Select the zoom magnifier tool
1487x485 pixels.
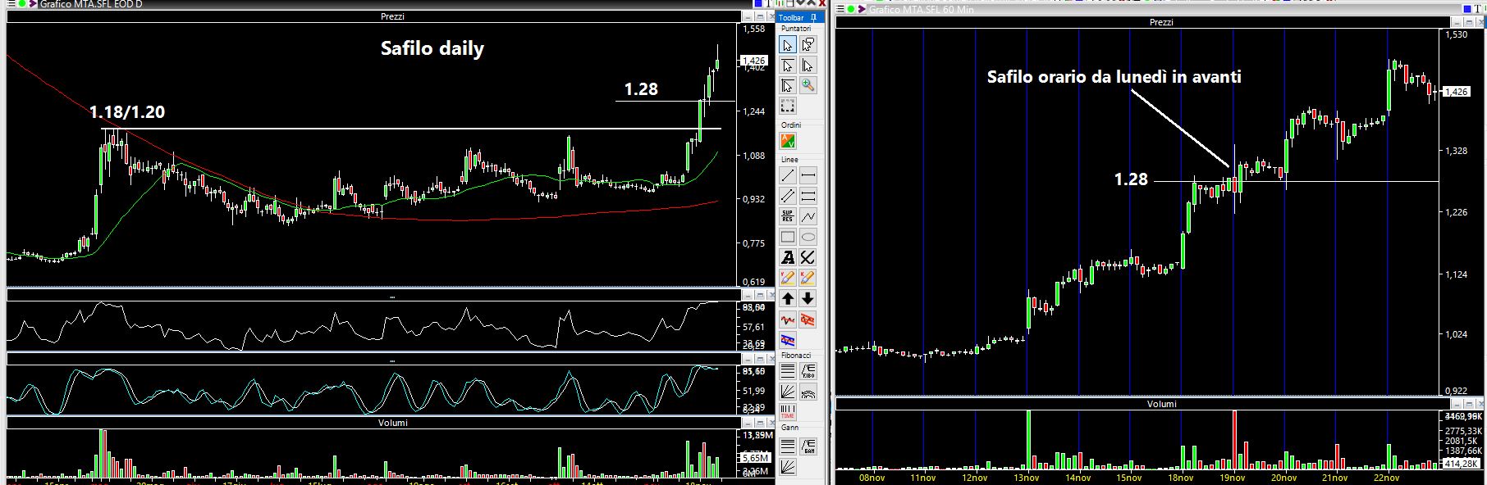(808, 85)
